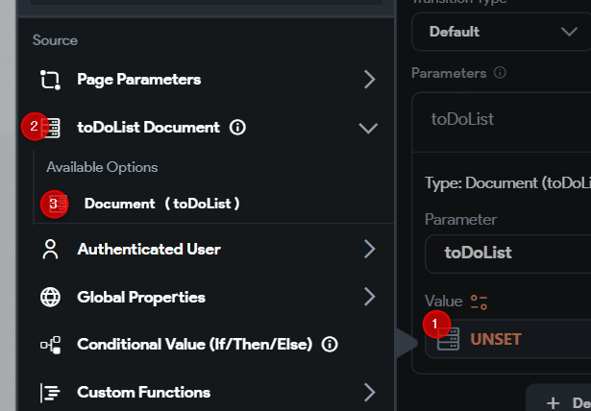Open the toDoList parameter dropdown
This screenshot has height=411, width=591.
click(507, 254)
